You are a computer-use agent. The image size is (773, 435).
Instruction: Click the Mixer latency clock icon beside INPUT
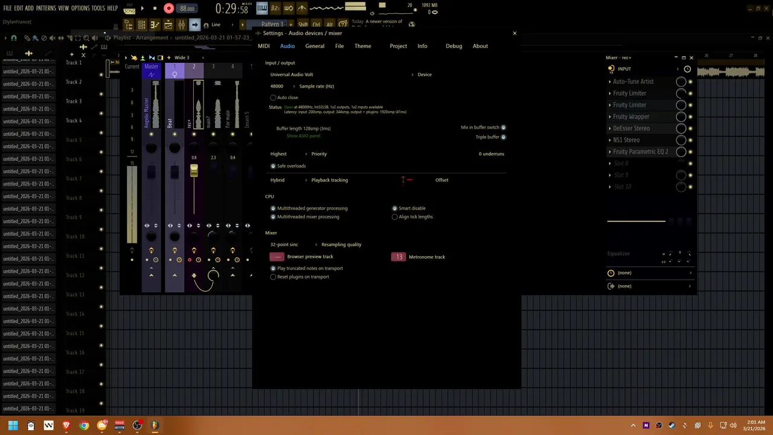pos(687,69)
